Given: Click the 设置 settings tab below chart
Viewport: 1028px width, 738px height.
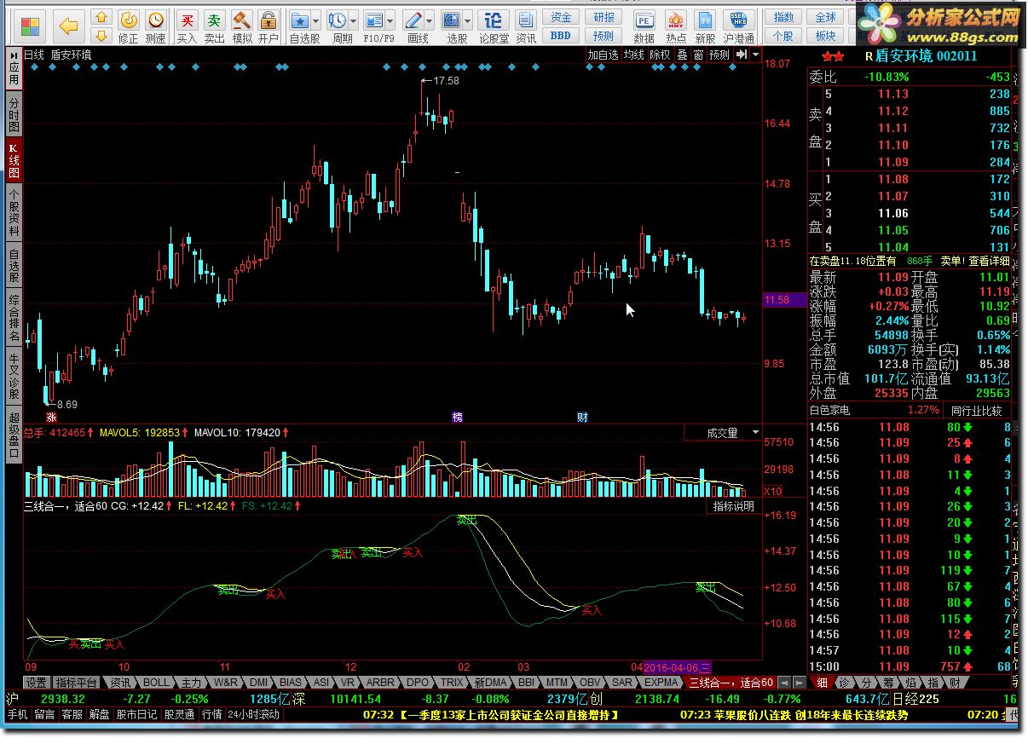Looking at the screenshot, I should pos(36,683).
